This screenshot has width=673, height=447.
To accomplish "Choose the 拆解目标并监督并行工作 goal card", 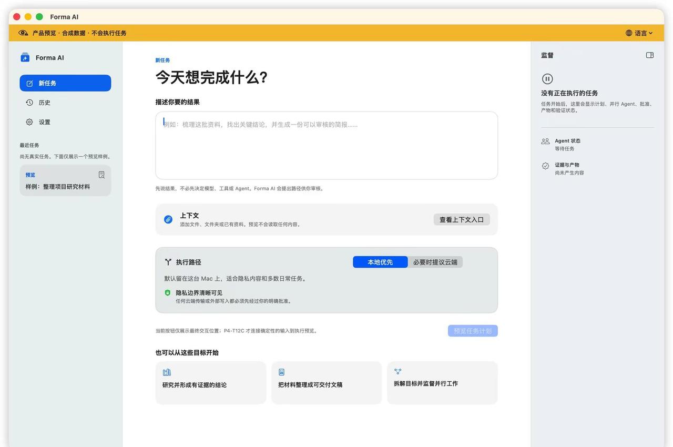I will (442, 383).
